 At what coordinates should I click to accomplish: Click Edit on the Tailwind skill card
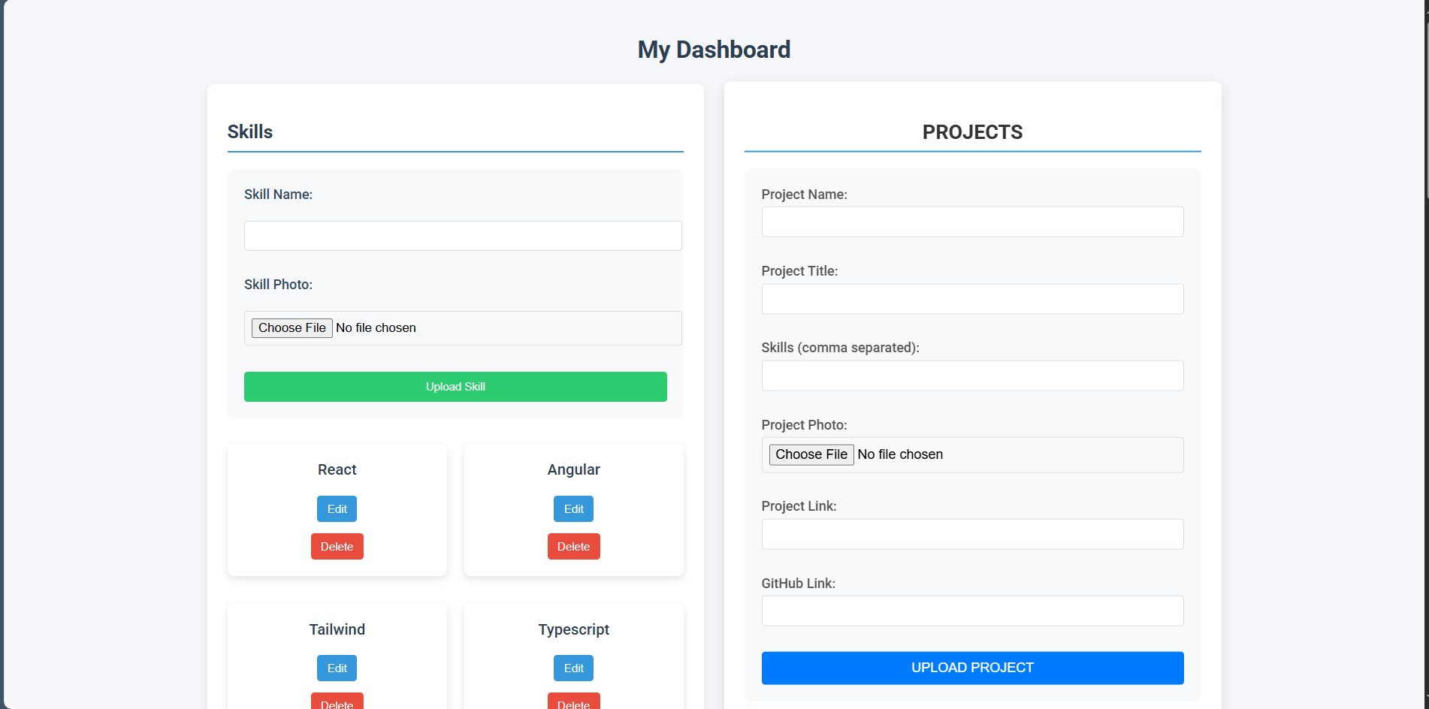pos(337,668)
